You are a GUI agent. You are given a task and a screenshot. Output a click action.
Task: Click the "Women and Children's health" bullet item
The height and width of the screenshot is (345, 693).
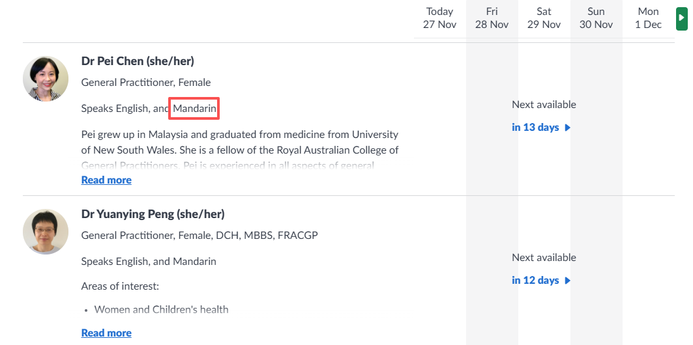click(x=161, y=310)
